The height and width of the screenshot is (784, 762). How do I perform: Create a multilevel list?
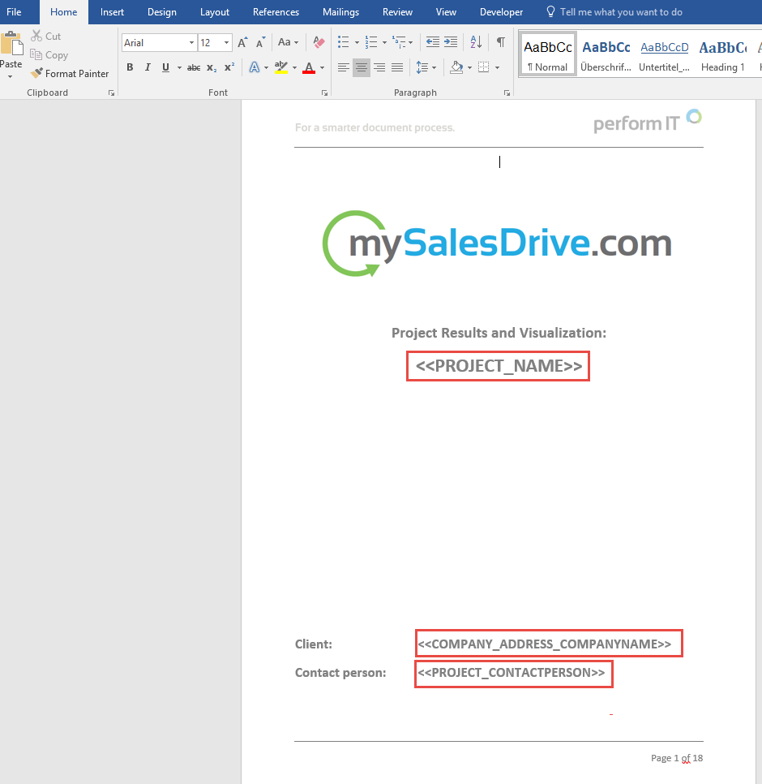coord(399,42)
